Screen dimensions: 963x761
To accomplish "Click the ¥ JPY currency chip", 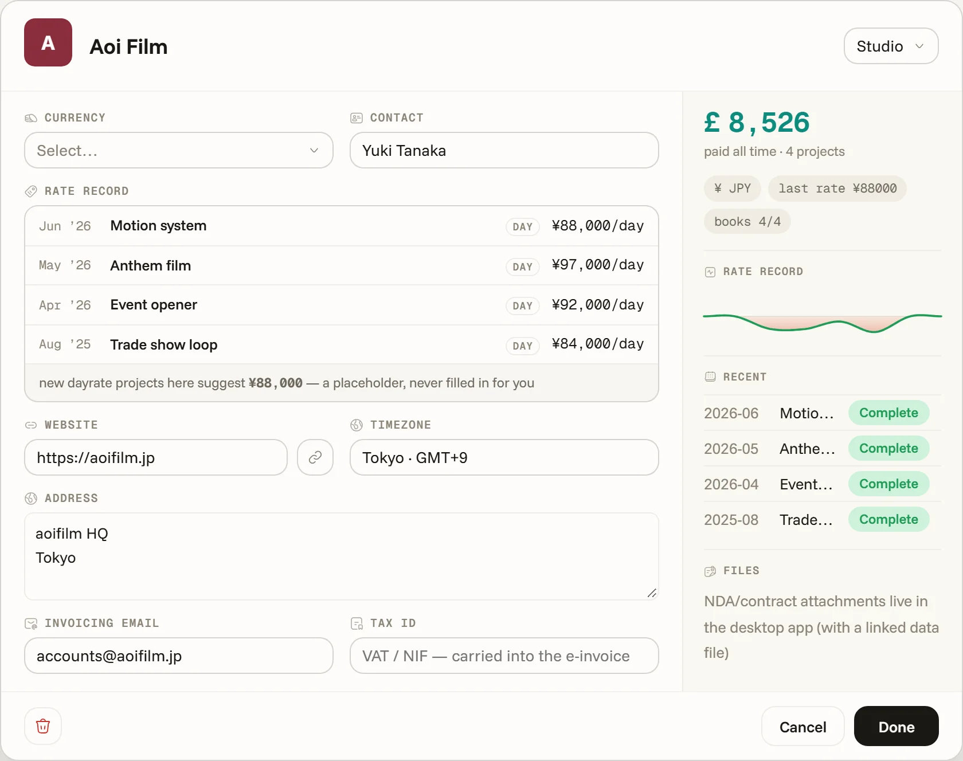I will pos(733,189).
